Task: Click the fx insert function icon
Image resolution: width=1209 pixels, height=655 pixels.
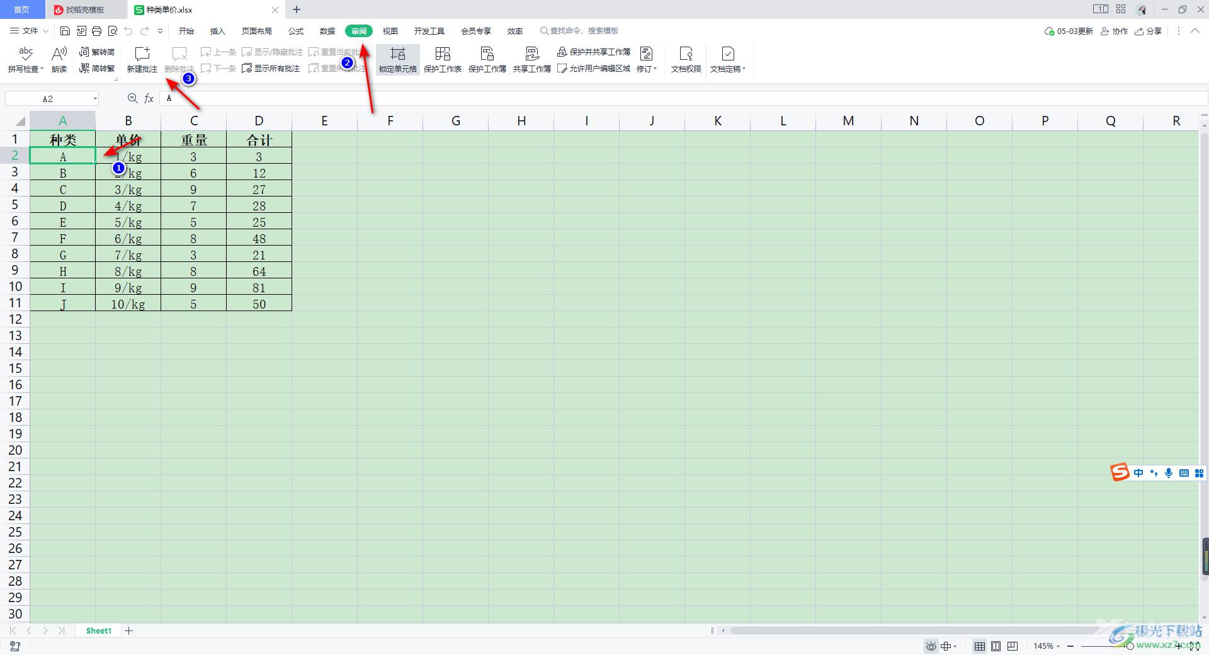Action: click(149, 98)
